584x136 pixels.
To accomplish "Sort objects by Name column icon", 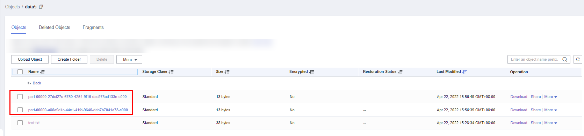I will pyautogui.click(x=42, y=72).
